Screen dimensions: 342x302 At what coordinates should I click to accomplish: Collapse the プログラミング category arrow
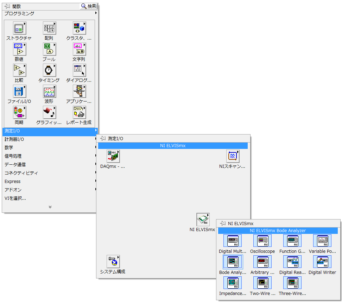coord(96,13)
